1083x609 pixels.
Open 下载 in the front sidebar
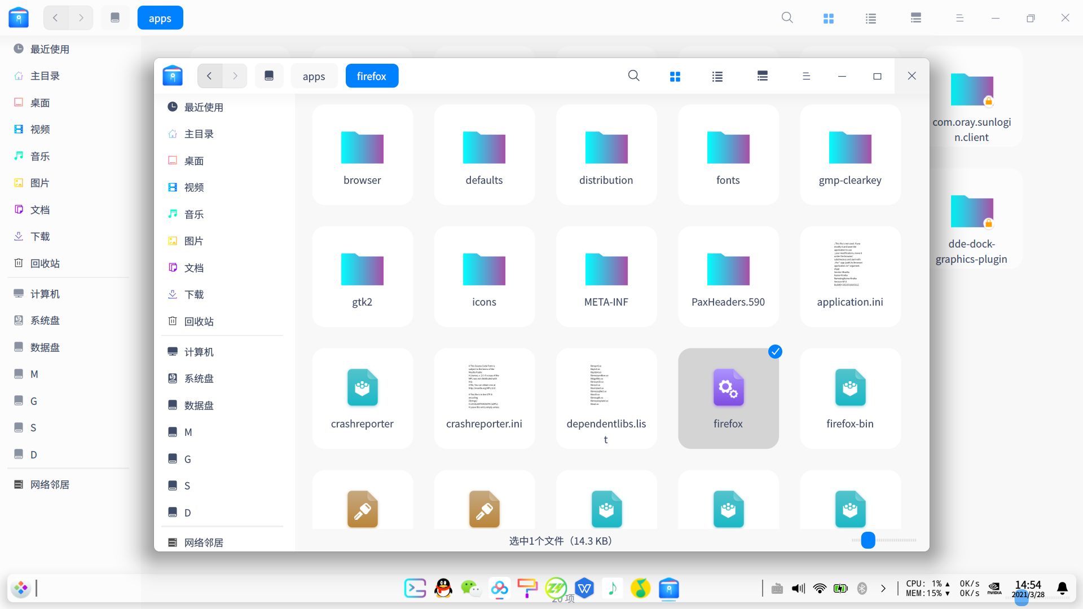click(193, 294)
